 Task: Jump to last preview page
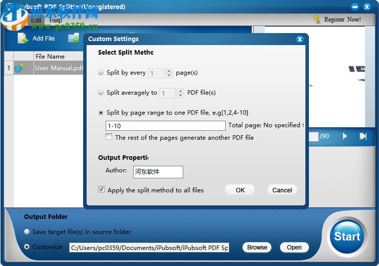[x=363, y=136]
